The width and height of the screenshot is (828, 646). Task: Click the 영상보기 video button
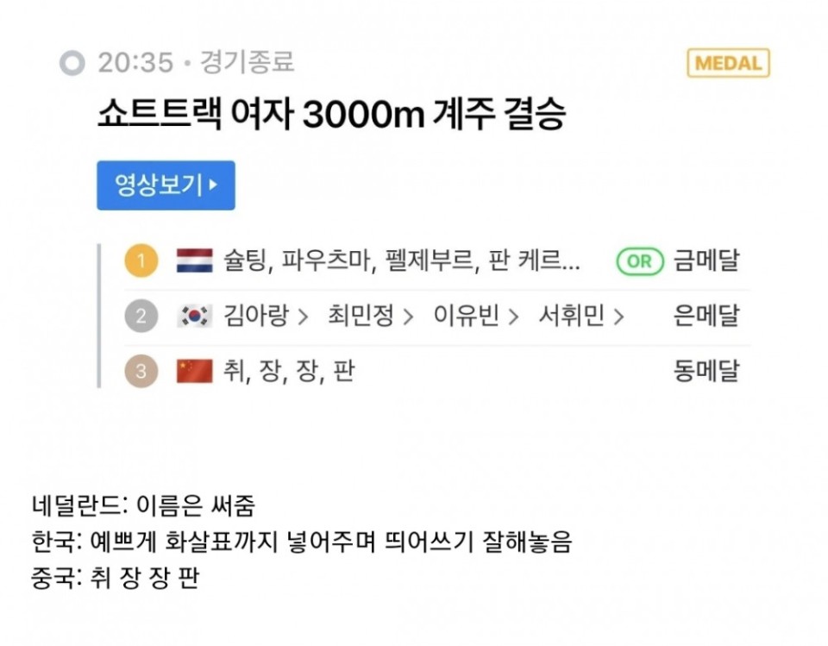166,185
